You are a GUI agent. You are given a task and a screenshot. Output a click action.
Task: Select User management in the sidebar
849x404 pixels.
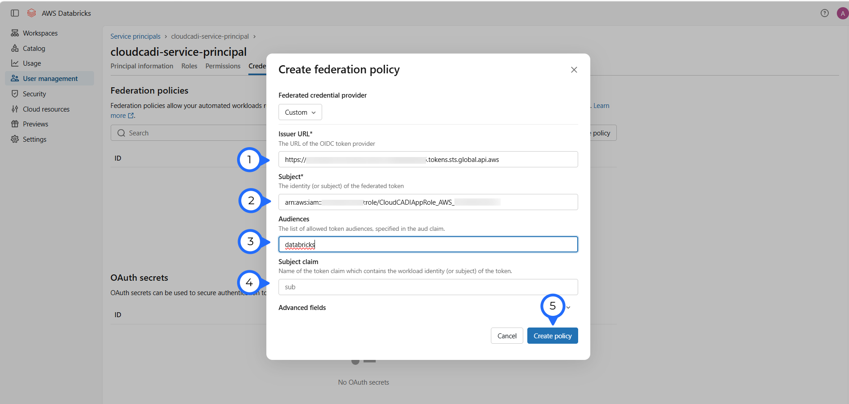click(x=49, y=78)
